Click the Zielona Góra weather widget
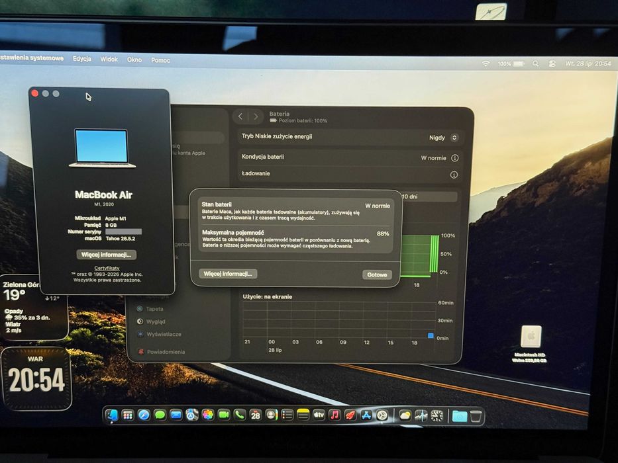Image resolution: width=618 pixels, height=463 pixels. [34, 307]
